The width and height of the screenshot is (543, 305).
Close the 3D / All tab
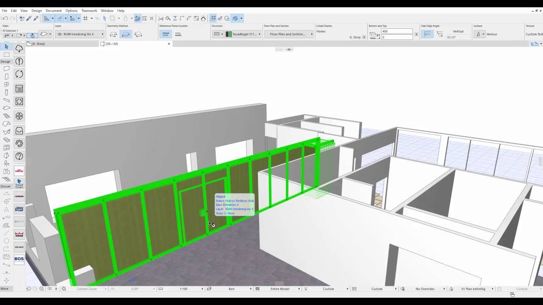[x=169, y=44]
